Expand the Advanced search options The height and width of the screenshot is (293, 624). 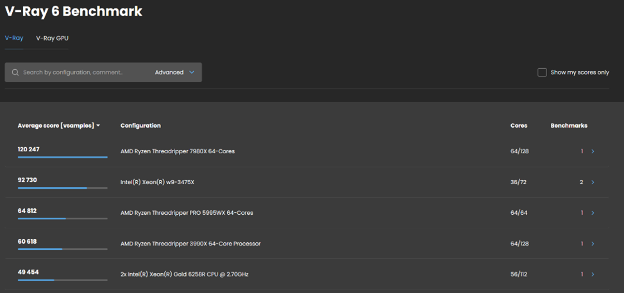point(174,72)
